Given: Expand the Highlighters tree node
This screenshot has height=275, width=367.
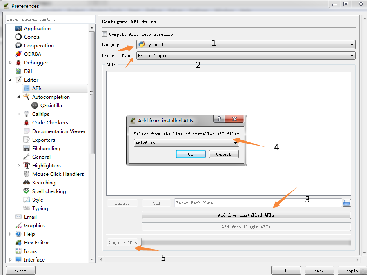Looking at the screenshot, I should 18,165.
